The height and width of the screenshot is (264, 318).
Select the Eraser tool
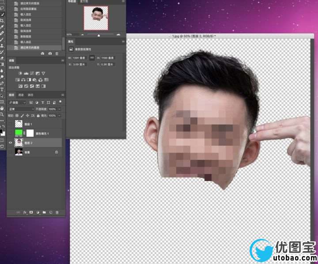point(2,58)
